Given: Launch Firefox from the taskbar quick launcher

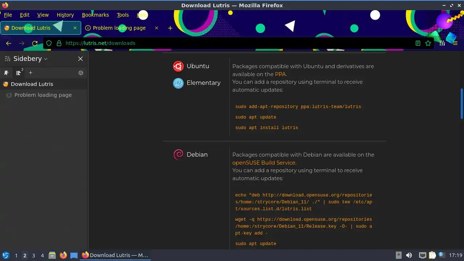Looking at the screenshot, I should 63,255.
